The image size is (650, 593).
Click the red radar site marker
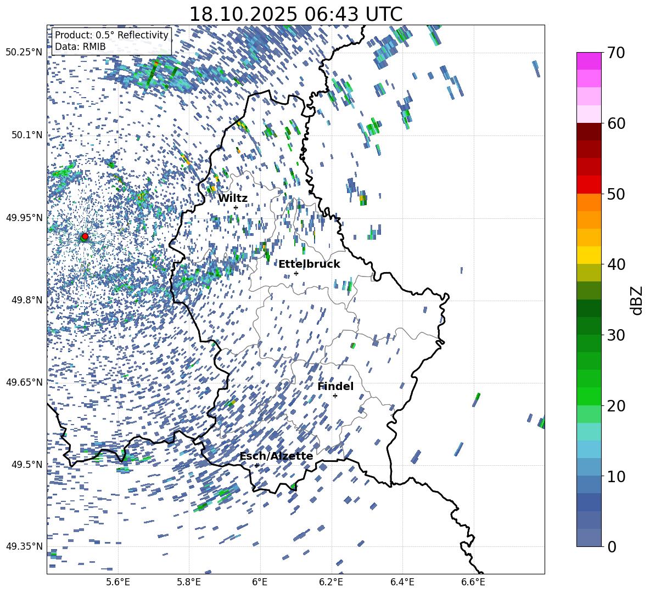tap(85, 236)
